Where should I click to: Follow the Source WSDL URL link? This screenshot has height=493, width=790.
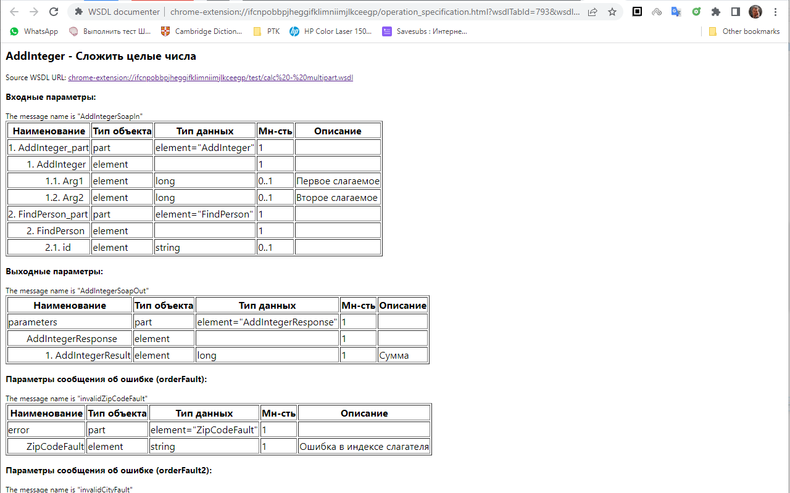click(210, 78)
